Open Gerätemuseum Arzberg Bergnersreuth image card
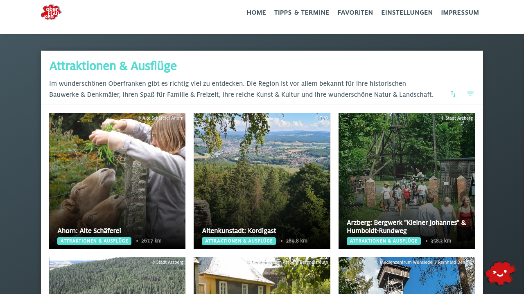Image resolution: width=524 pixels, height=294 pixels. pos(262,276)
